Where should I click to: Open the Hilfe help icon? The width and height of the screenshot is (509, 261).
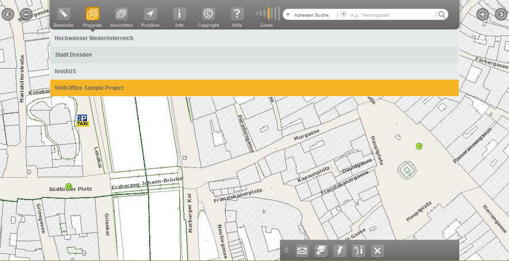click(237, 14)
